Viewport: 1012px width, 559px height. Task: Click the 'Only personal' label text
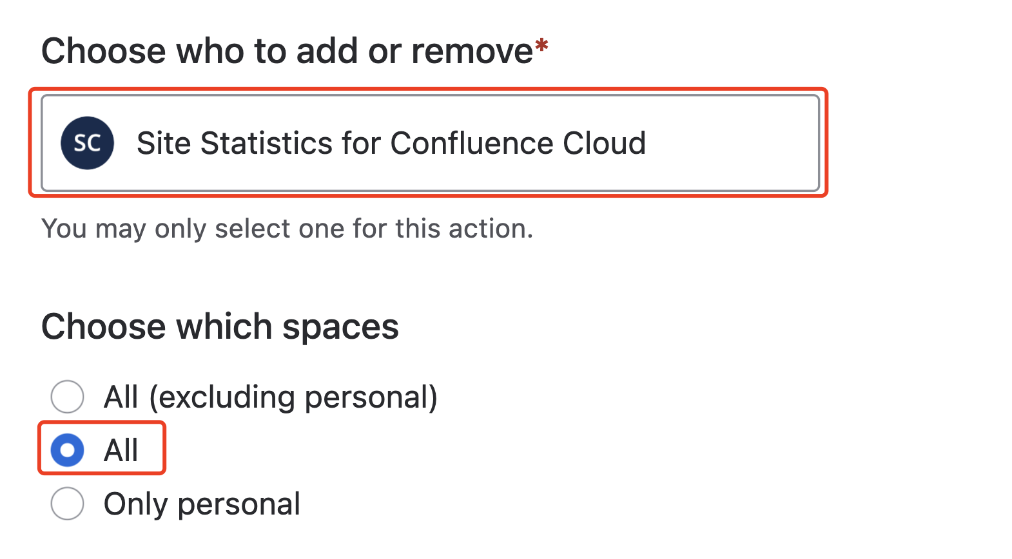click(x=202, y=504)
